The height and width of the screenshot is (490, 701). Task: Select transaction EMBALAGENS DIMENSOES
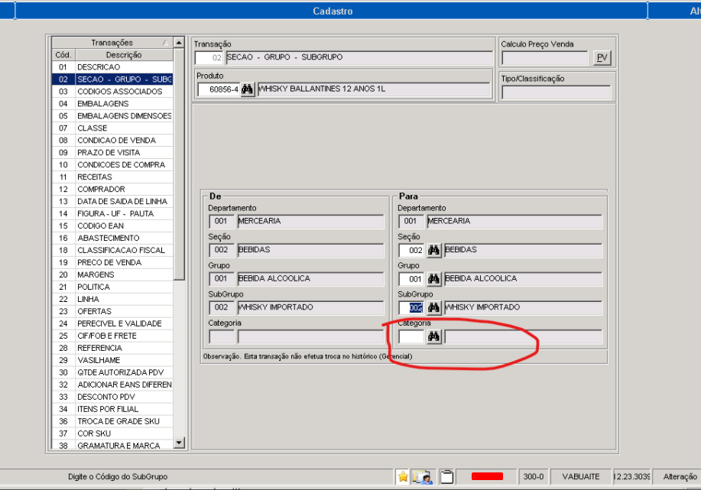[x=112, y=115]
